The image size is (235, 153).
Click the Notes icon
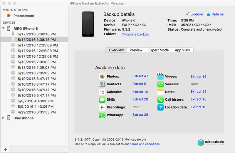(160, 92)
